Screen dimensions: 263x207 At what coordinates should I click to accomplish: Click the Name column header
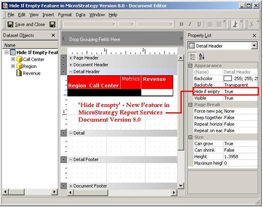coord(30,45)
